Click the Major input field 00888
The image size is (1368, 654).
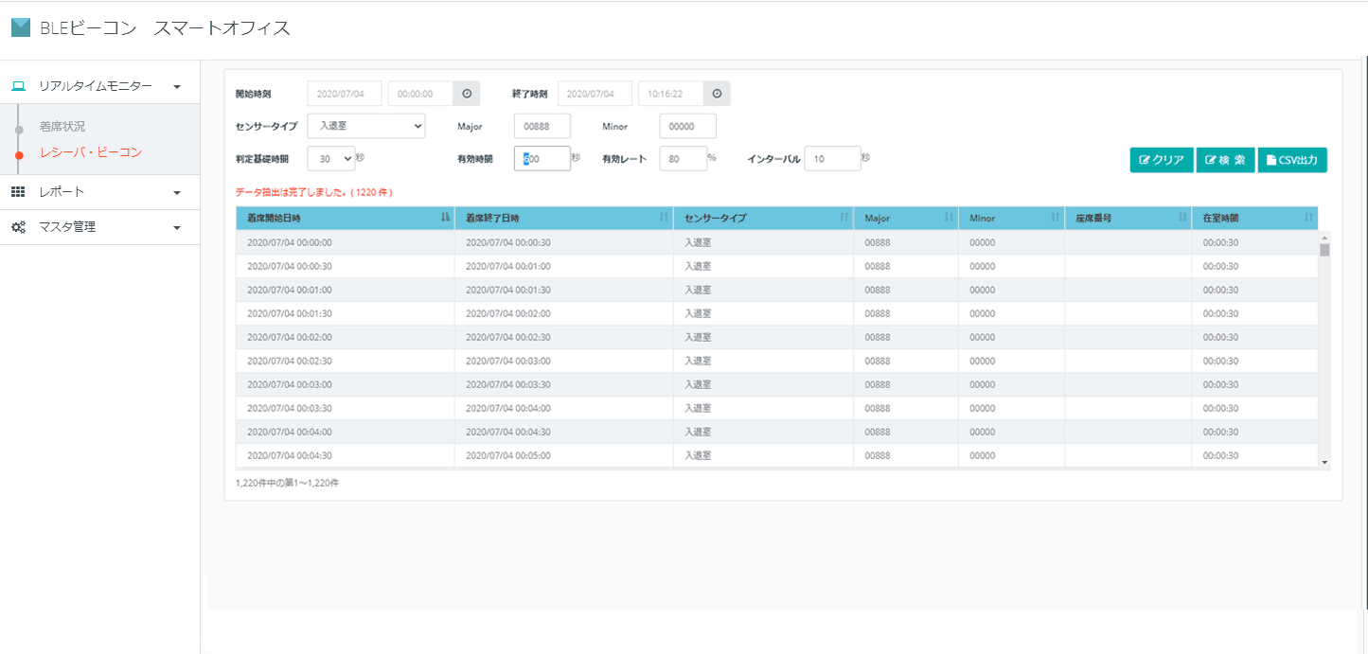point(542,126)
